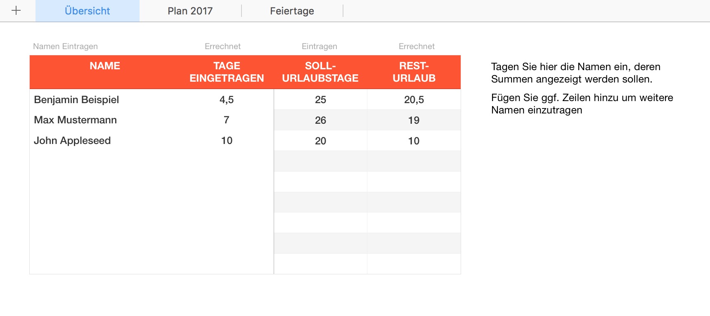
Task: Select the Rest-Urlaub cell showing 19
Action: 414,120
